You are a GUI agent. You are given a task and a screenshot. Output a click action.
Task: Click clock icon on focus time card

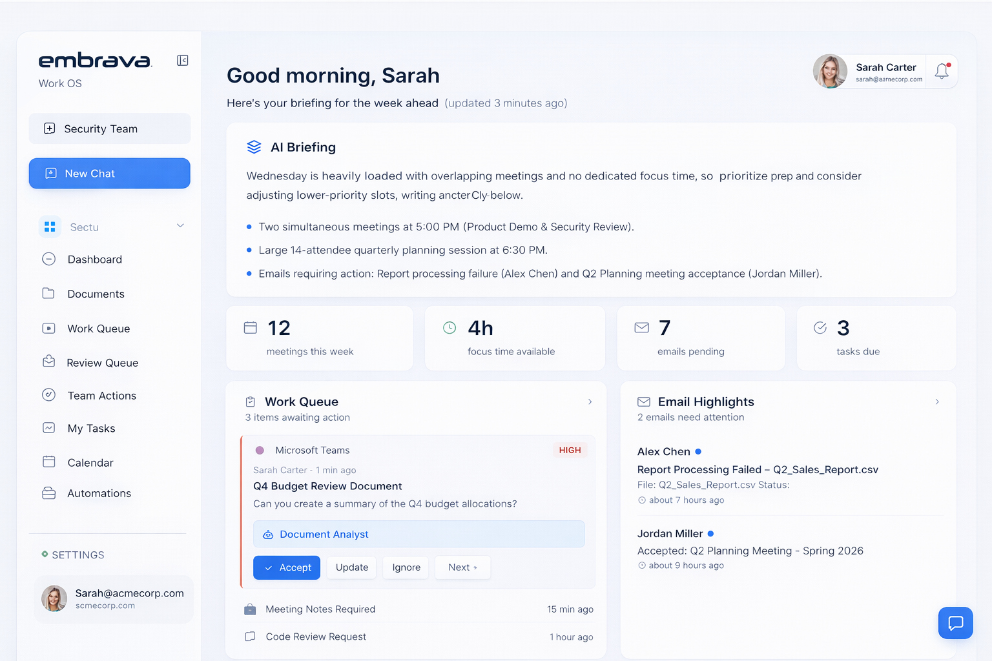[449, 328]
